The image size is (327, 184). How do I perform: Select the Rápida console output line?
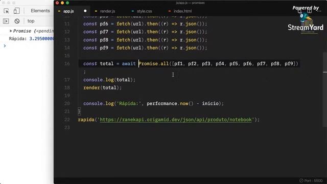31,39
